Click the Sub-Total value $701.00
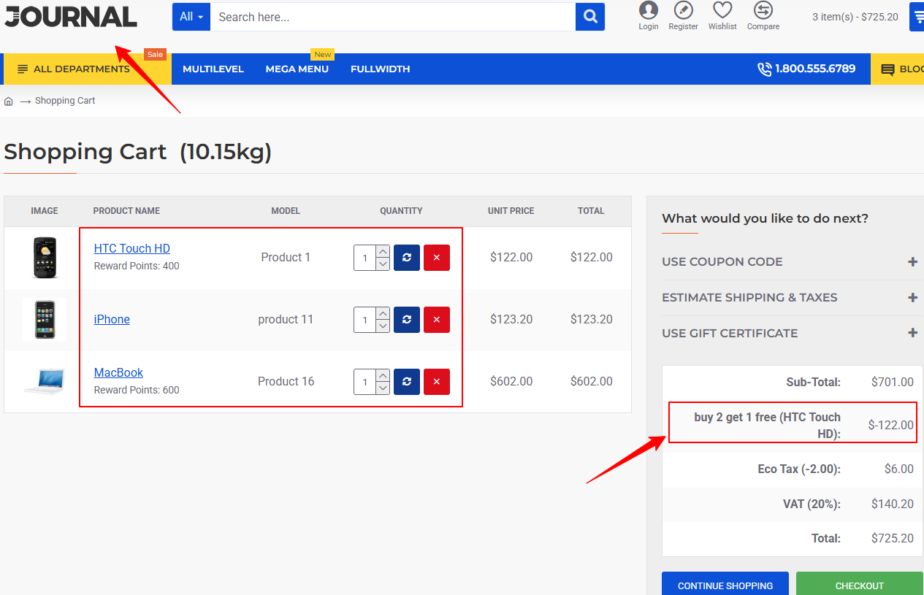The height and width of the screenshot is (595, 924). coord(893,382)
